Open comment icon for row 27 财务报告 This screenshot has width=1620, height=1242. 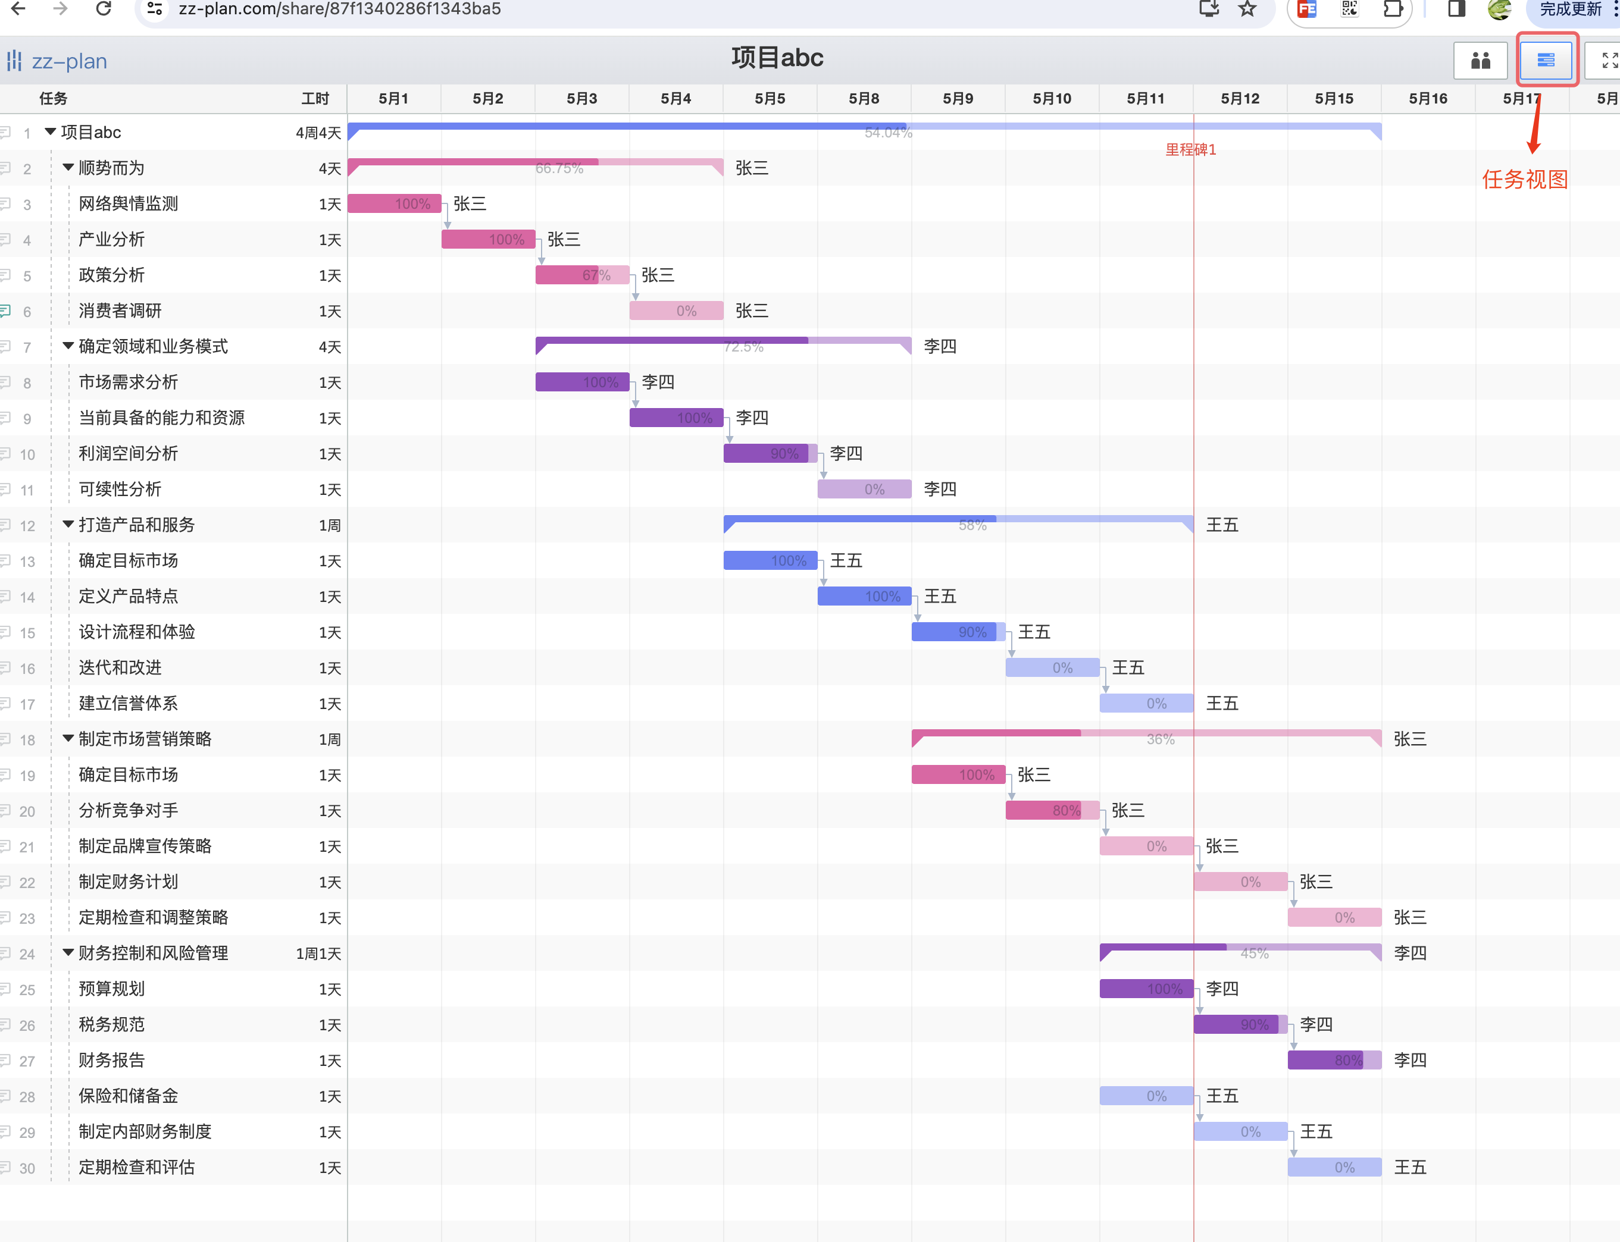(x=6, y=1060)
